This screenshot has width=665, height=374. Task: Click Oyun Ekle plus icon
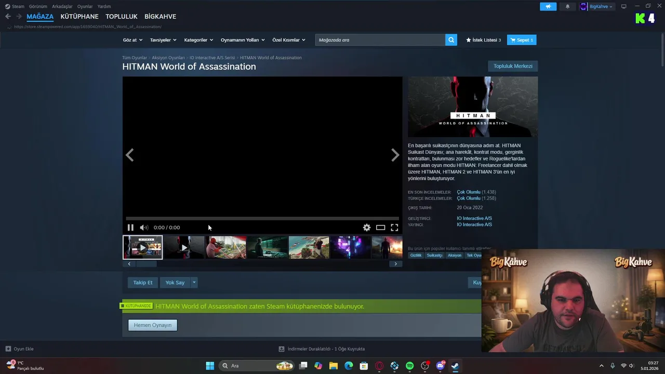[8, 349]
